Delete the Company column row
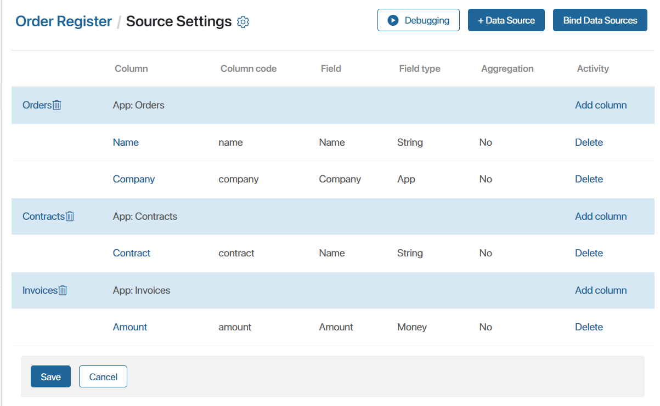Viewport: 660px width, 406px height. [589, 179]
